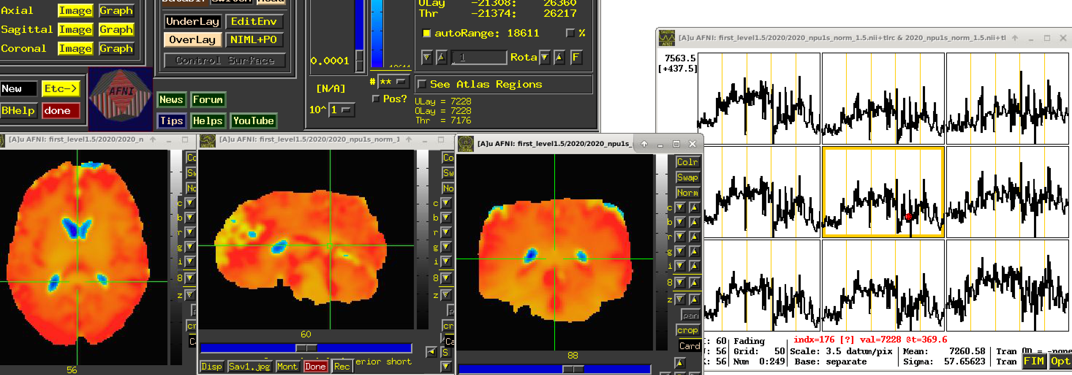Open the ** colorbar panes dropdown
The height and width of the screenshot is (375, 1072).
[x=393, y=82]
